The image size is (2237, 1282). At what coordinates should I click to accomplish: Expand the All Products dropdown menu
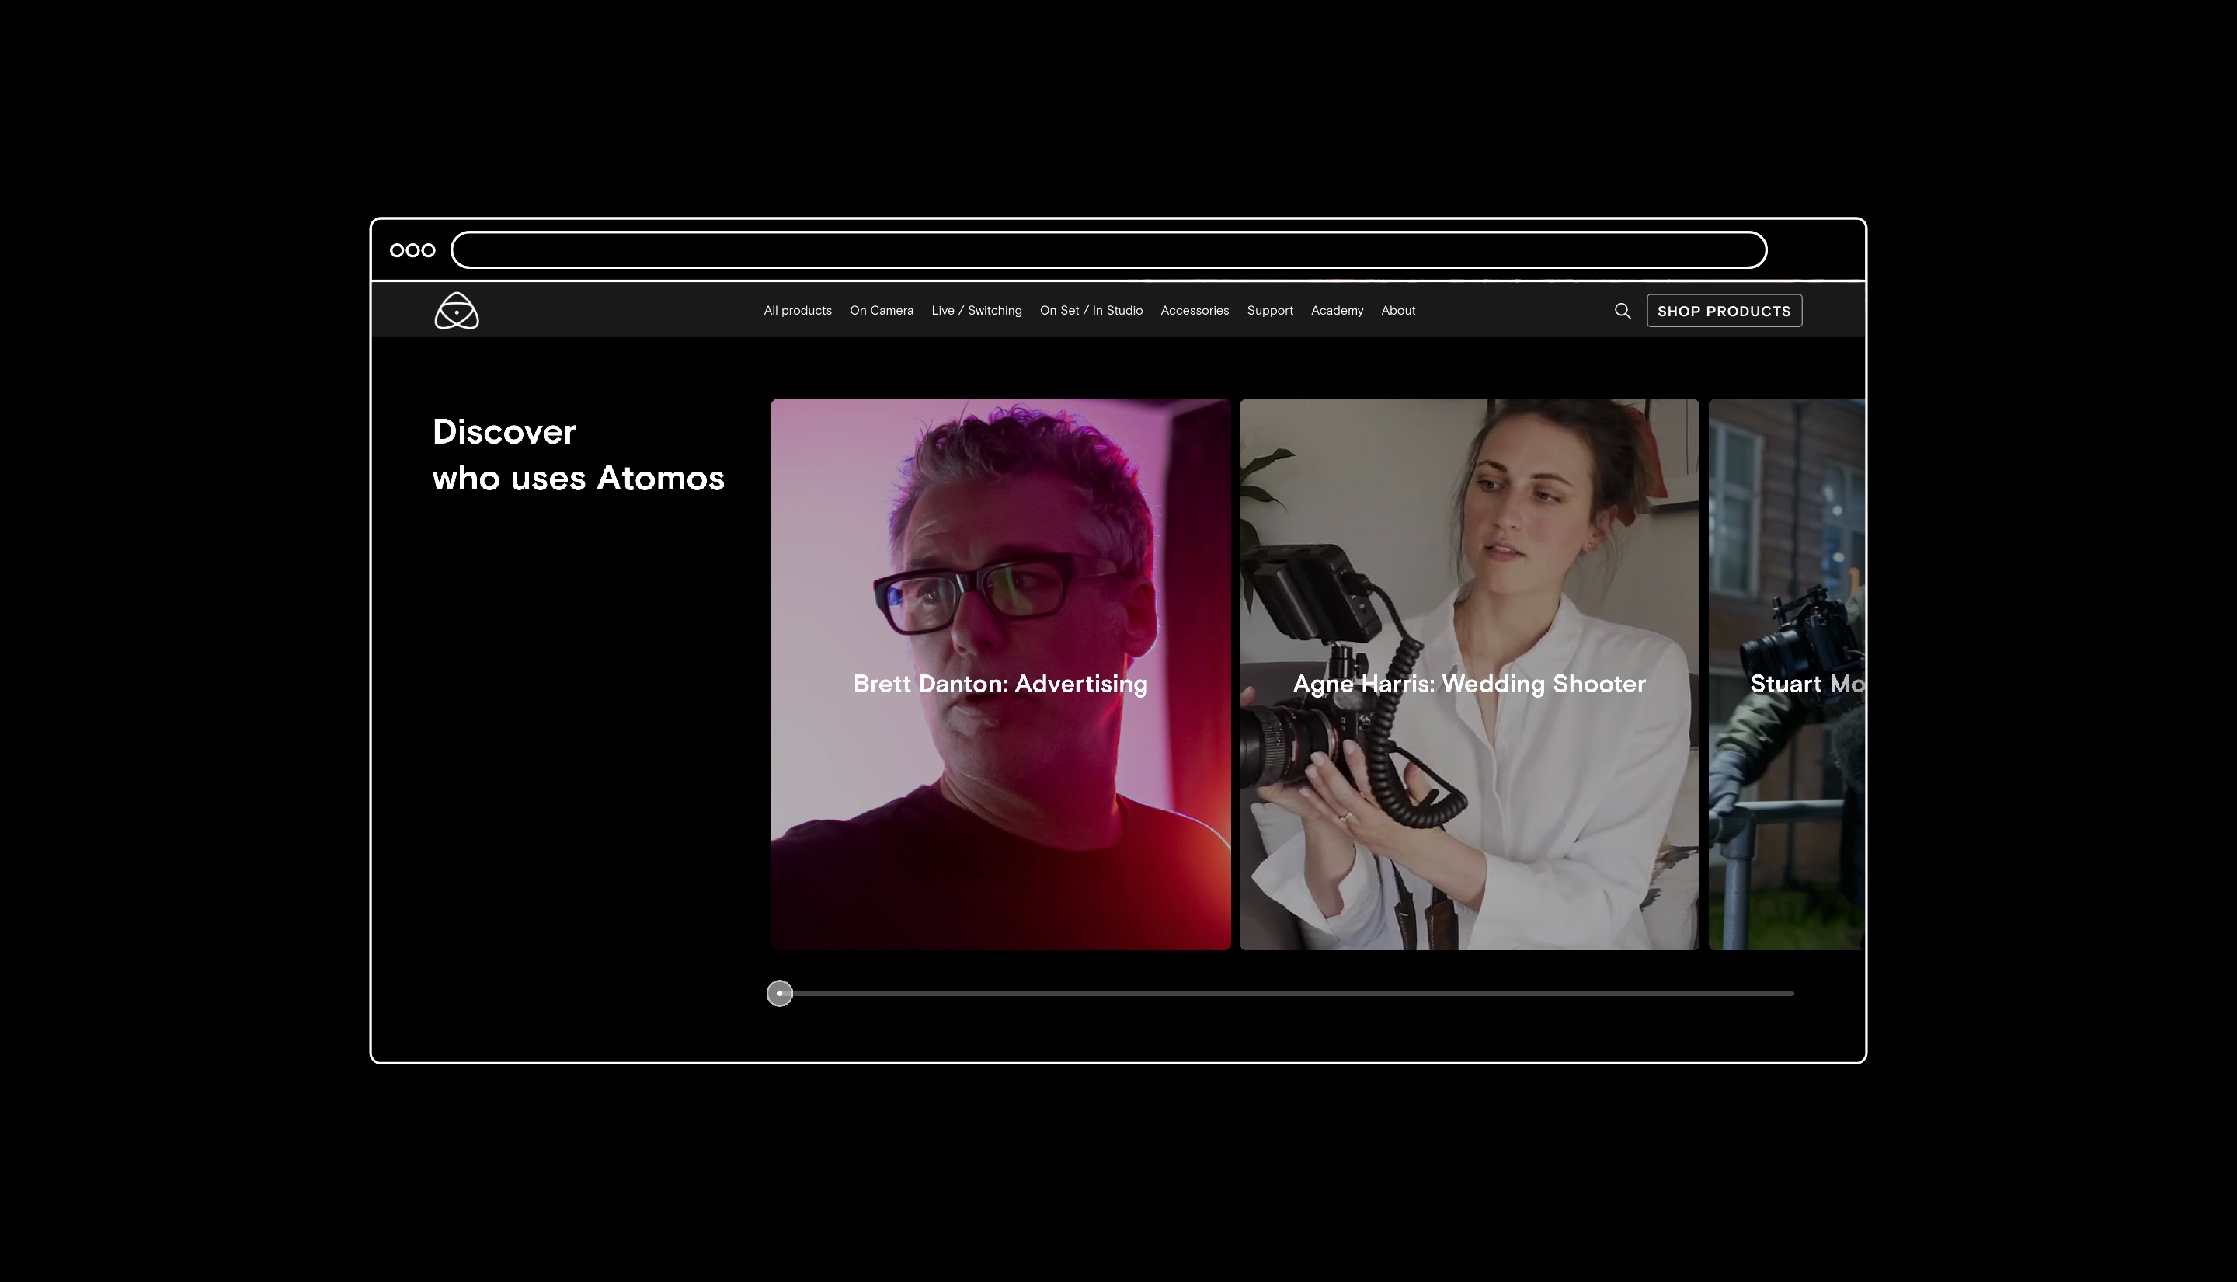click(x=799, y=309)
